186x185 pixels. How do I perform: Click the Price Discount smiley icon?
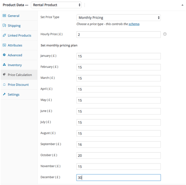[4, 84]
